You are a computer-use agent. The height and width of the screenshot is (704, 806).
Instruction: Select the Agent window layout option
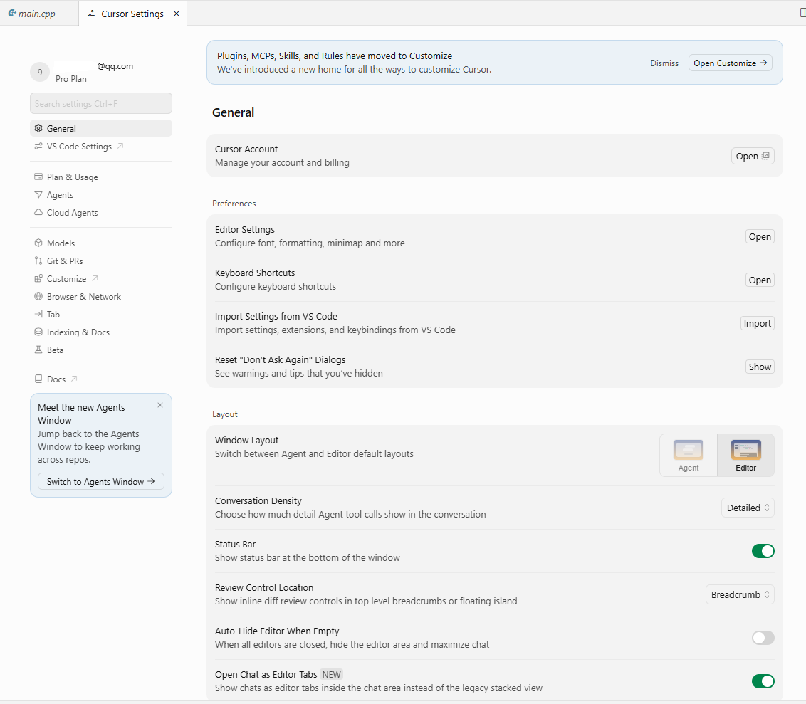coord(689,456)
